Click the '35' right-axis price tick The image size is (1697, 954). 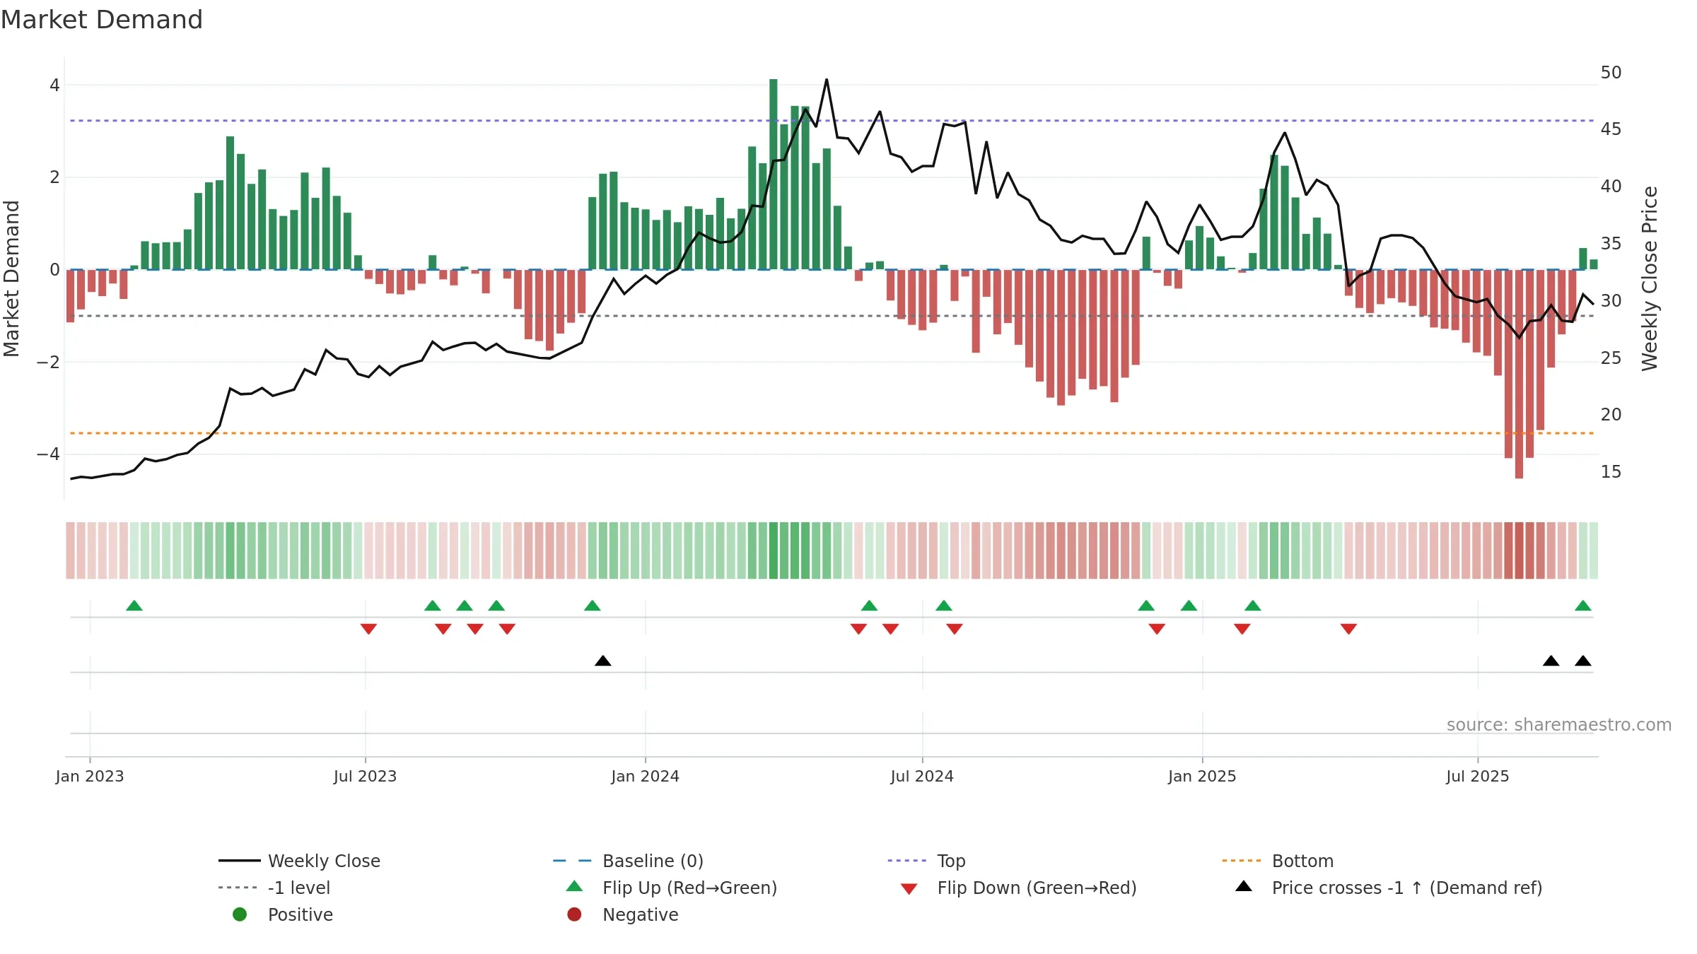click(1611, 244)
